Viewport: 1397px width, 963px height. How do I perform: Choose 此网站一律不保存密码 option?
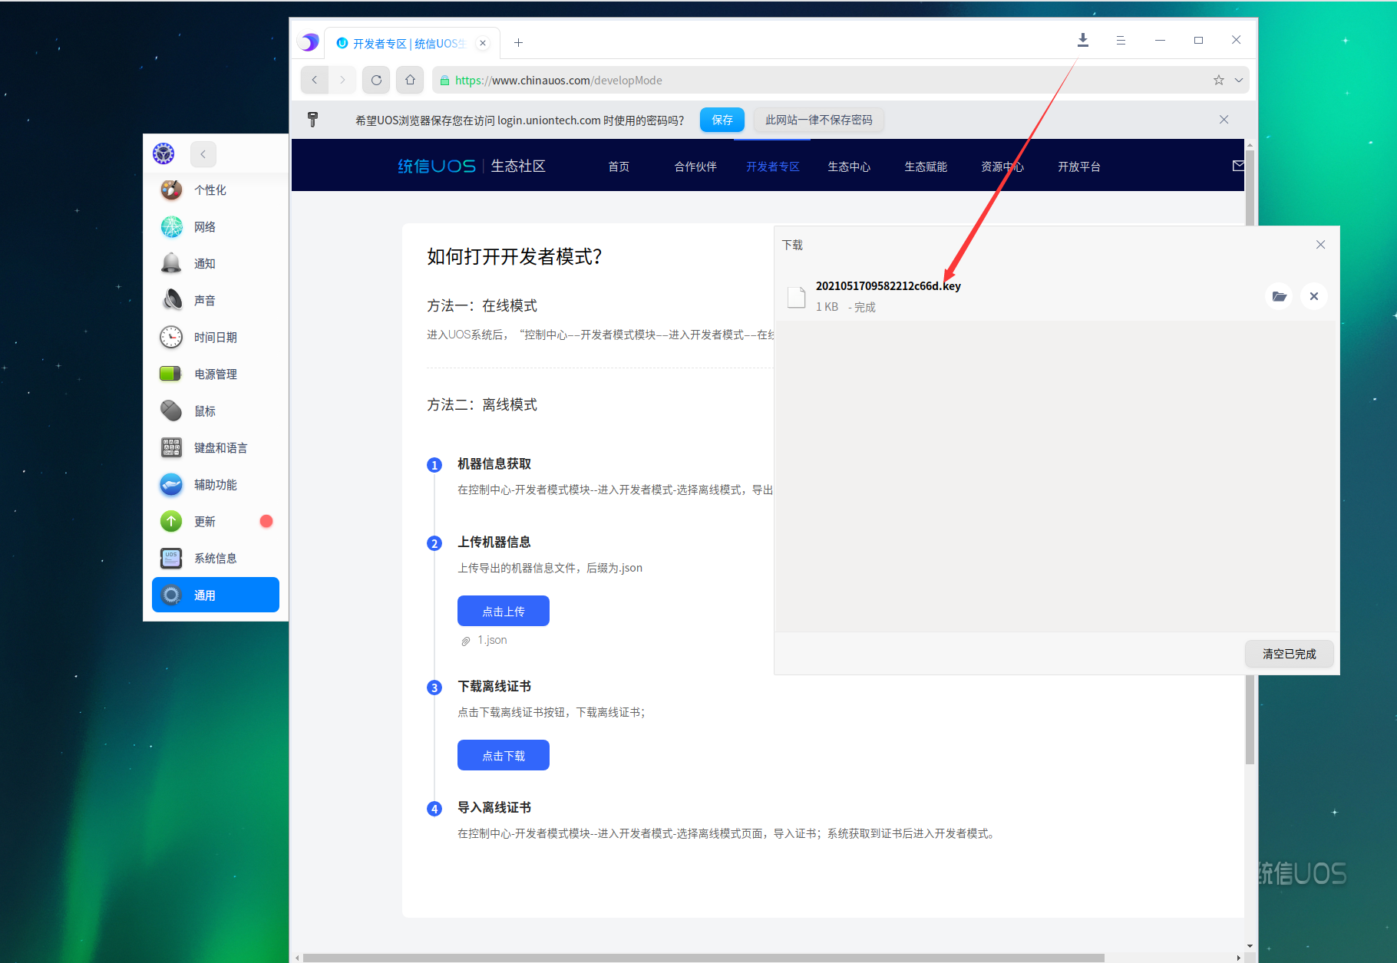[x=819, y=120]
